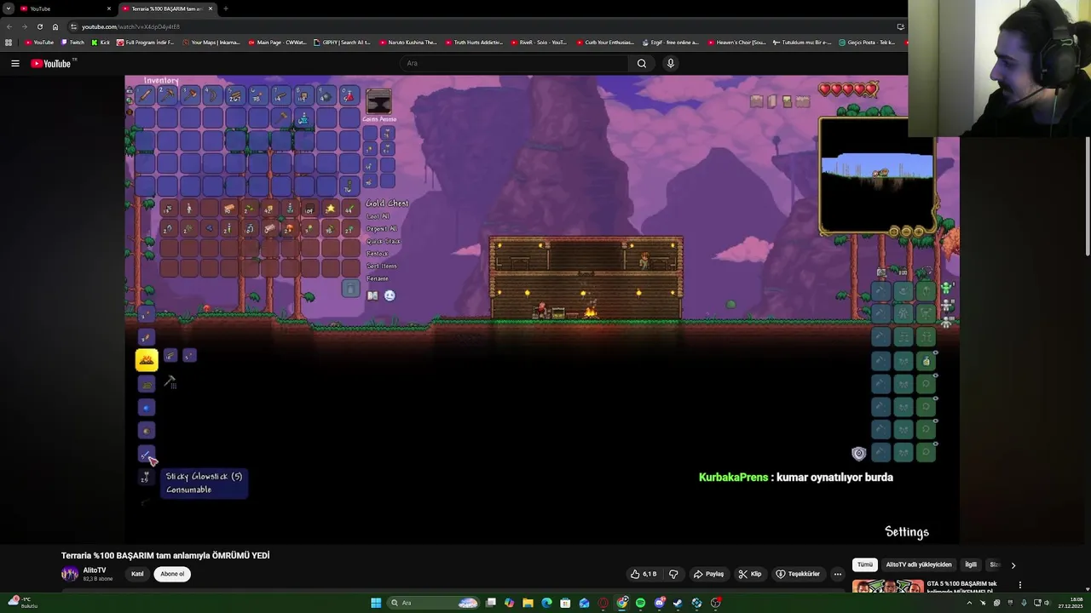Select the sword in hotbar slot 1
Screen dimensions: 1091x613
point(146,95)
